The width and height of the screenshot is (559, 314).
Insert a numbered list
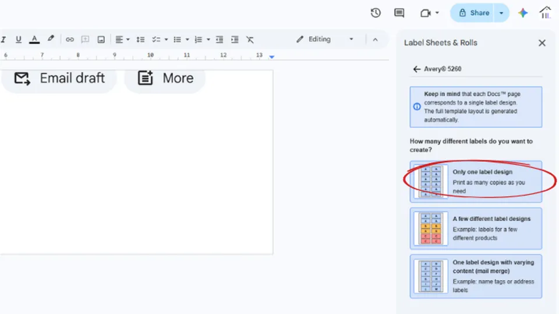coord(198,39)
